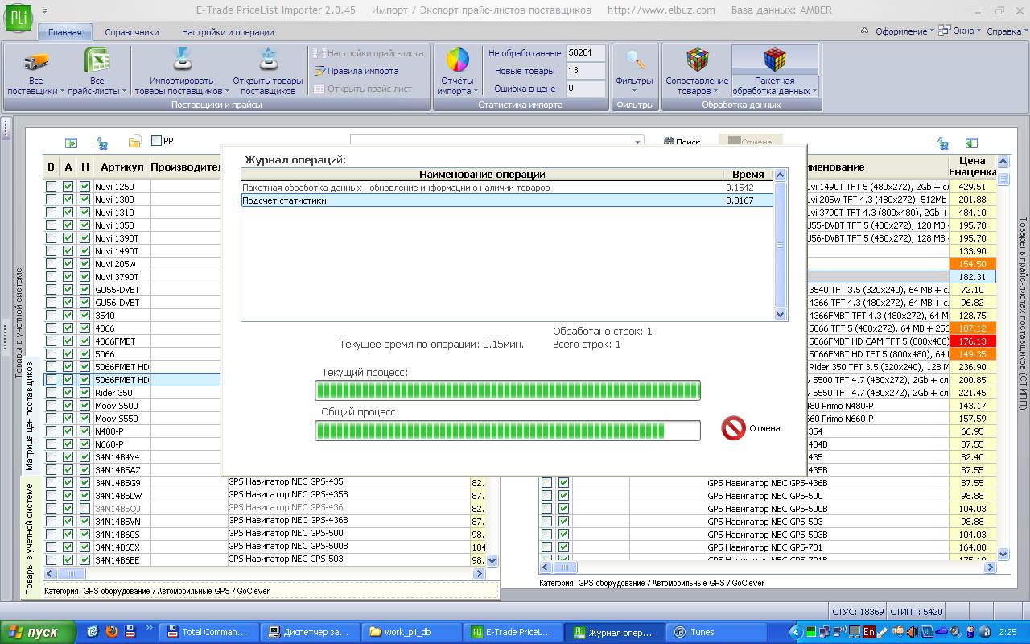Open 'Правила импорта' rules

point(356,71)
